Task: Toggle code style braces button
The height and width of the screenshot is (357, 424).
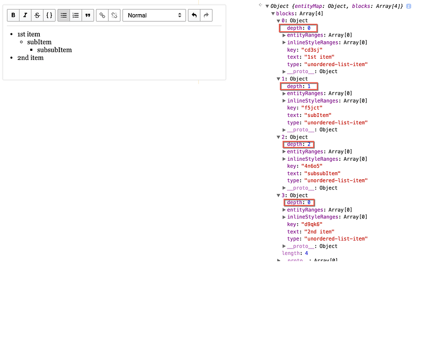Action: tap(49, 15)
